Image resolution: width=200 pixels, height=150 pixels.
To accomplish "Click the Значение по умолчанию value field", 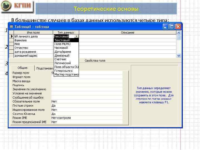I will click(87, 89).
